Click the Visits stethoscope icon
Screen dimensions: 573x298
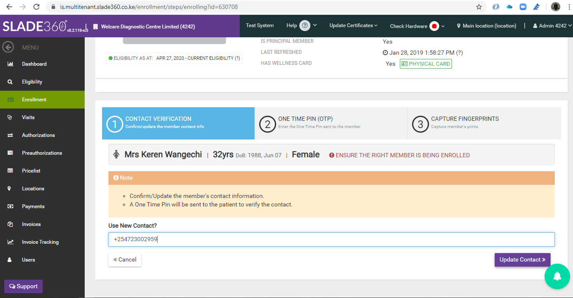[10, 117]
